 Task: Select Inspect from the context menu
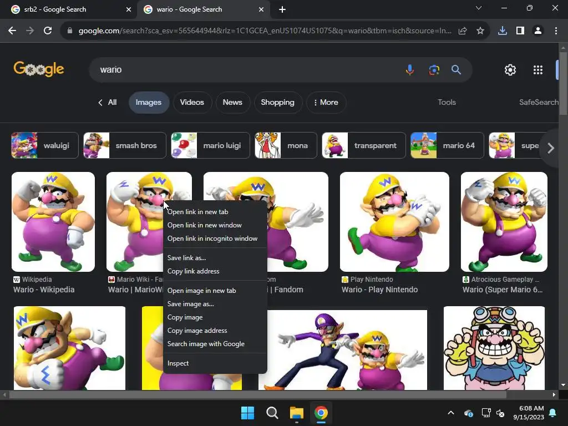(215, 363)
